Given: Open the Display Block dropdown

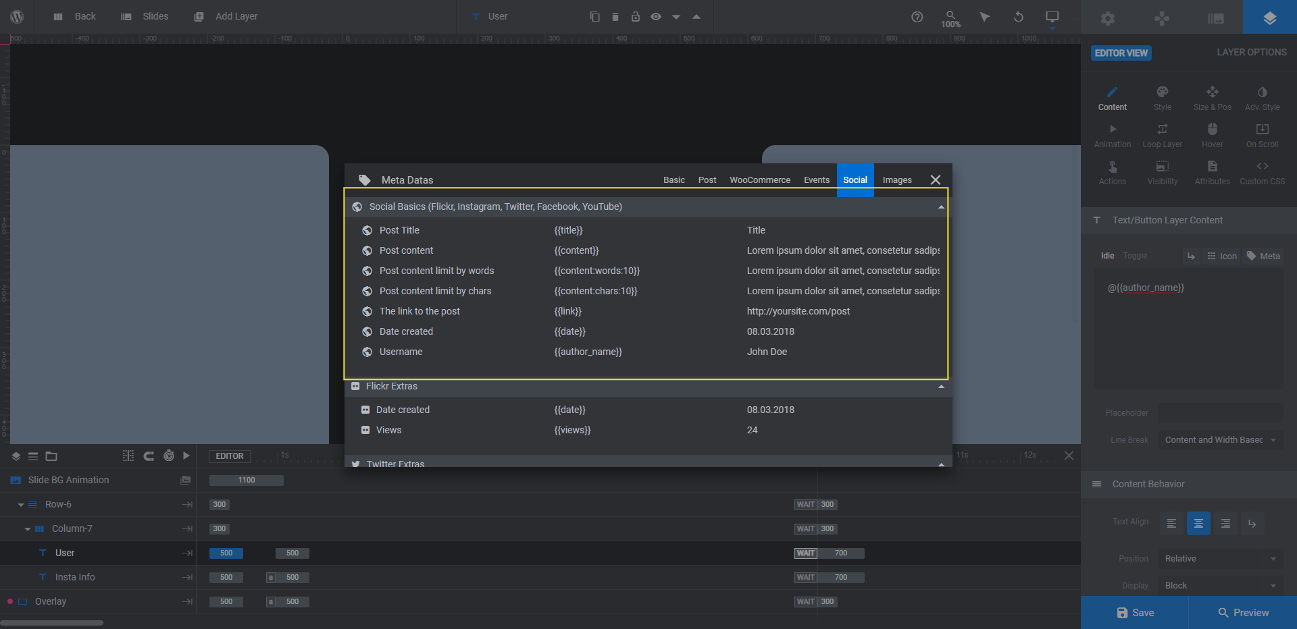Looking at the screenshot, I should [x=1221, y=586].
